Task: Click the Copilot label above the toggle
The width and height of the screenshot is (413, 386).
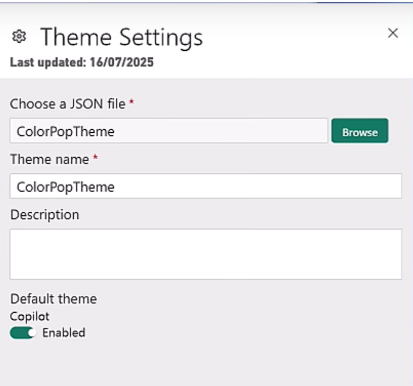Action: [30, 316]
